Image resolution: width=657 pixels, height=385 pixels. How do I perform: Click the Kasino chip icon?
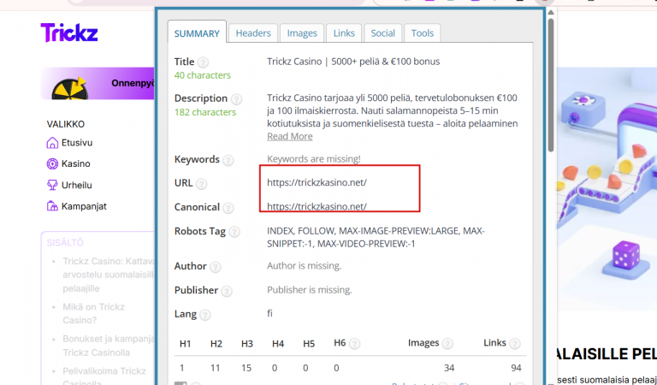[x=52, y=163]
